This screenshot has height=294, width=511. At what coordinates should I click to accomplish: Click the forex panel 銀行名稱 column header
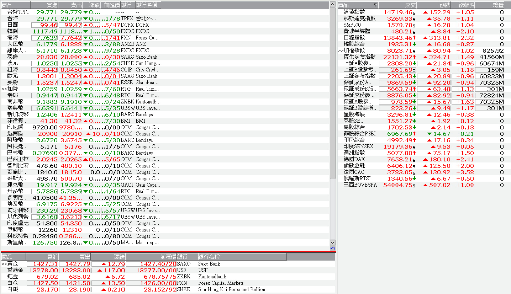click(148, 5)
